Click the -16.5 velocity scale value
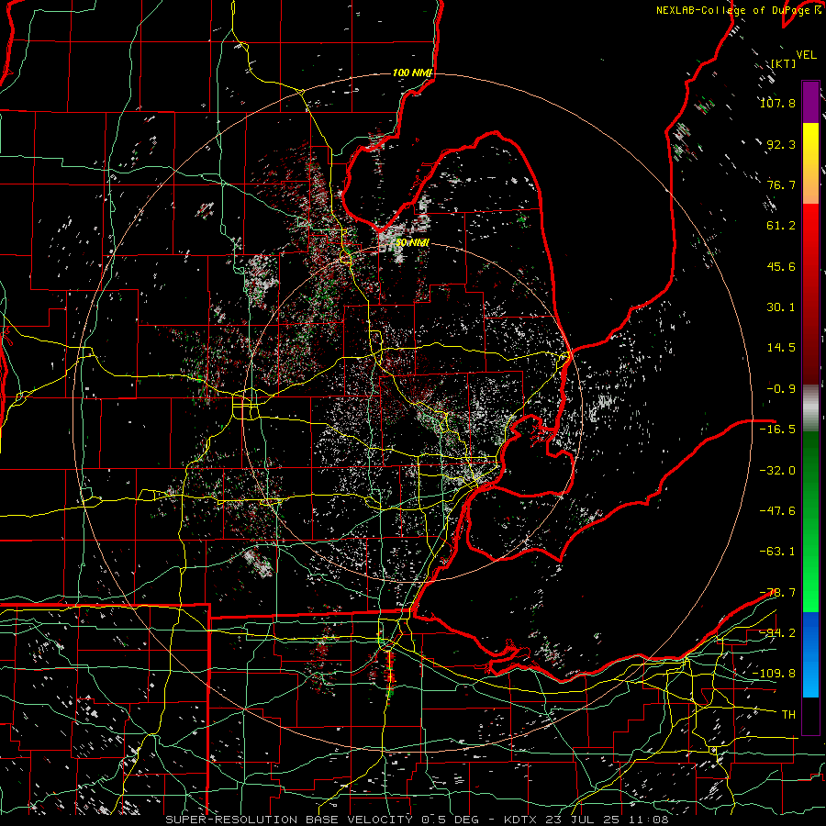Screen dimensions: 826x826 (777, 430)
